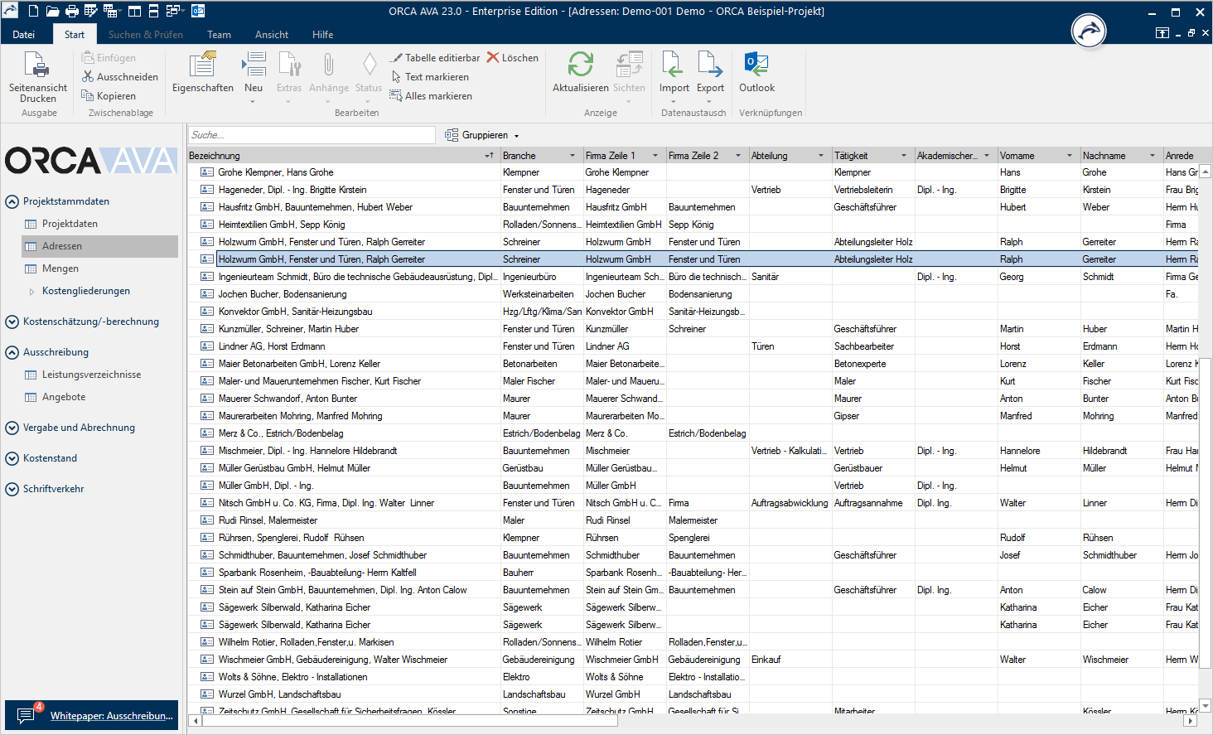1213x735 pixels.
Task: Open the Datei menu tab
Action: click(24, 35)
